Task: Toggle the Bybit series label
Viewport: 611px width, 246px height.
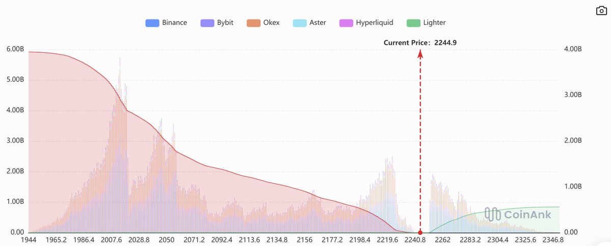Action: (225, 23)
